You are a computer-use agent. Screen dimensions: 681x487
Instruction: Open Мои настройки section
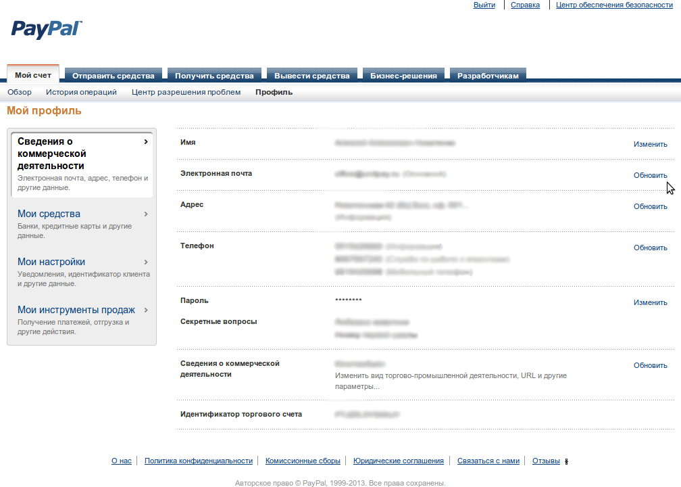pos(51,262)
